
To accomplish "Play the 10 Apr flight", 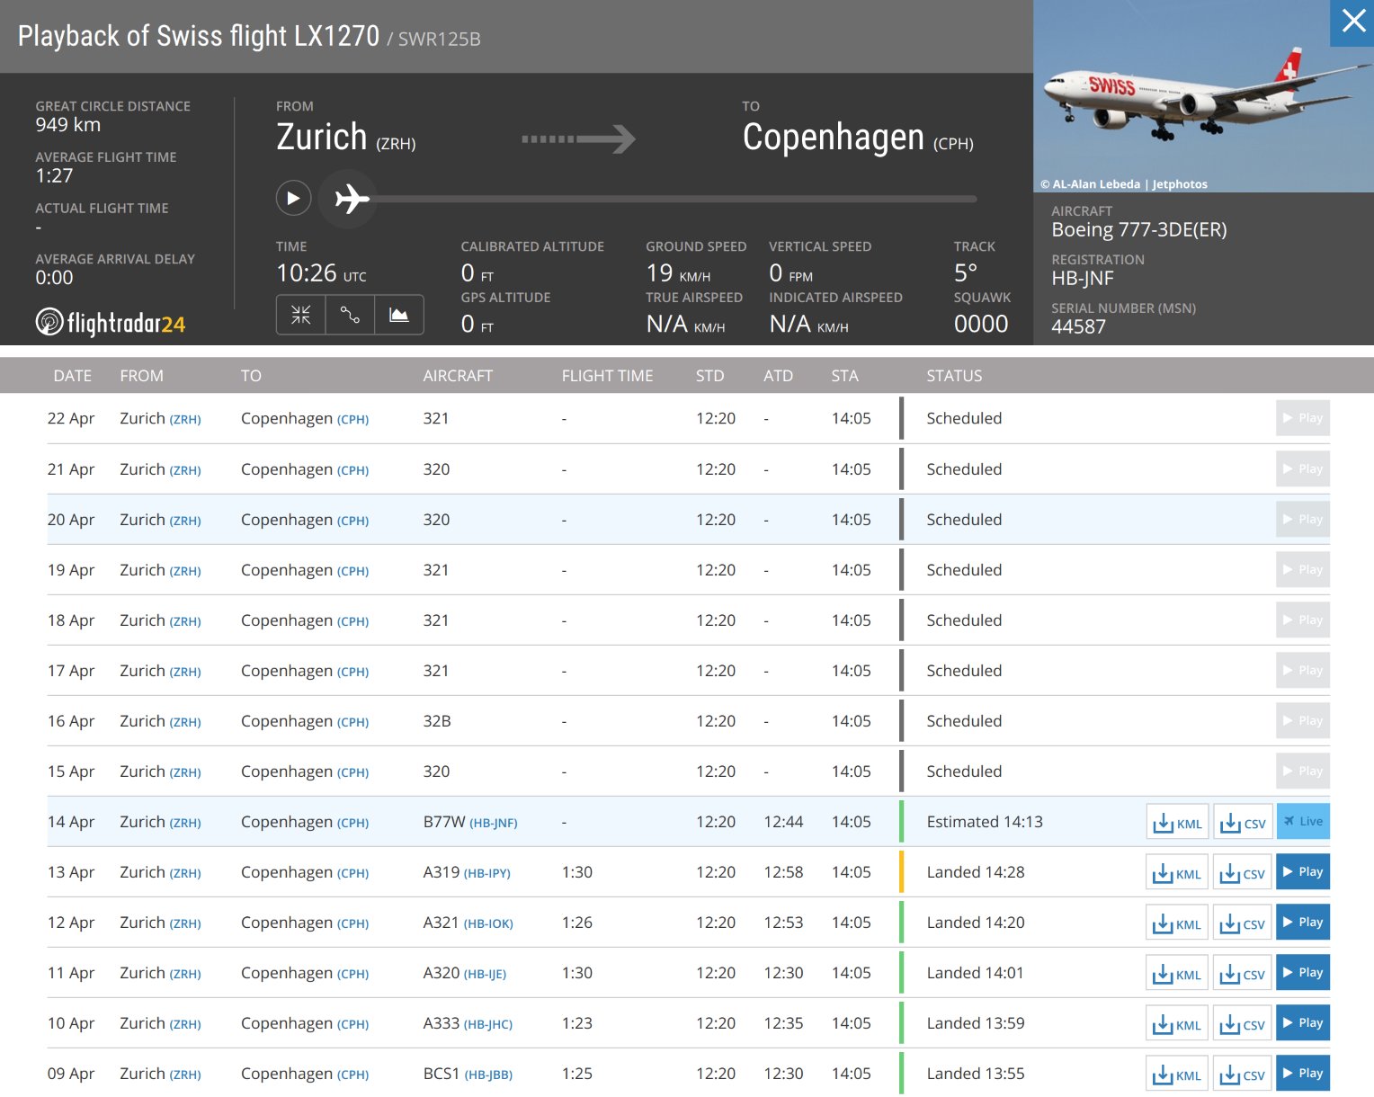I will (1303, 1022).
